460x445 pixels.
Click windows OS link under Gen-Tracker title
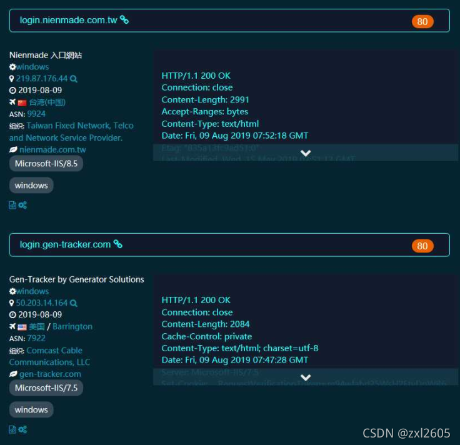(x=32, y=291)
